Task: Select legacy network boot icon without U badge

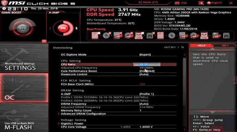Action: click(x=226, y=35)
